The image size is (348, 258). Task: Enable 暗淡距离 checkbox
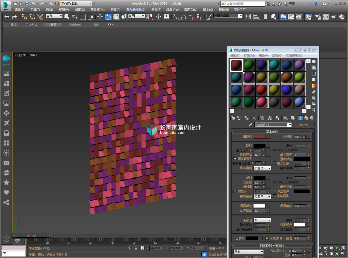tap(274, 163)
